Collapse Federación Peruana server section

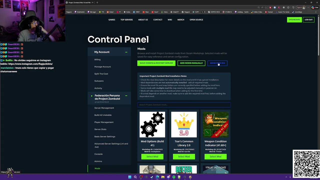pos(126,96)
